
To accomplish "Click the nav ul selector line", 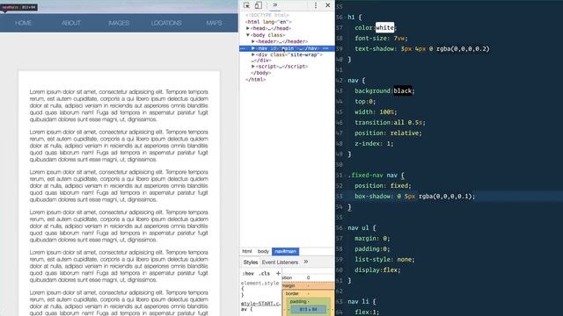I will (x=362, y=228).
